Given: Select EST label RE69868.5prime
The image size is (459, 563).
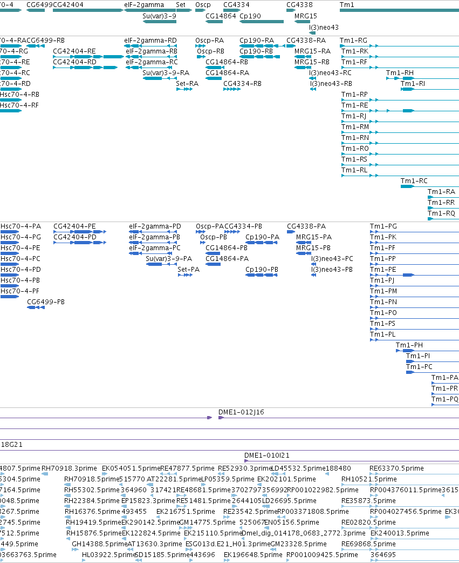Looking at the screenshot, I should point(369,544).
